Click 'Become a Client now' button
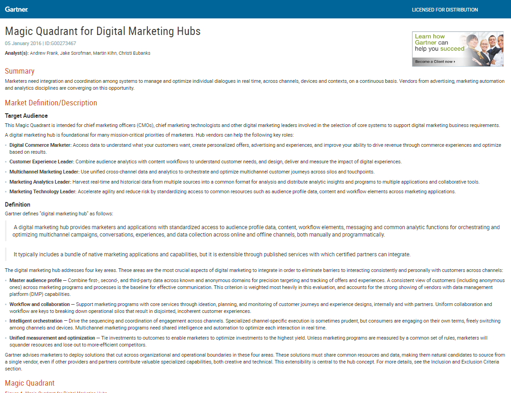Image resolution: width=511 pixels, height=393 pixels. (x=435, y=62)
